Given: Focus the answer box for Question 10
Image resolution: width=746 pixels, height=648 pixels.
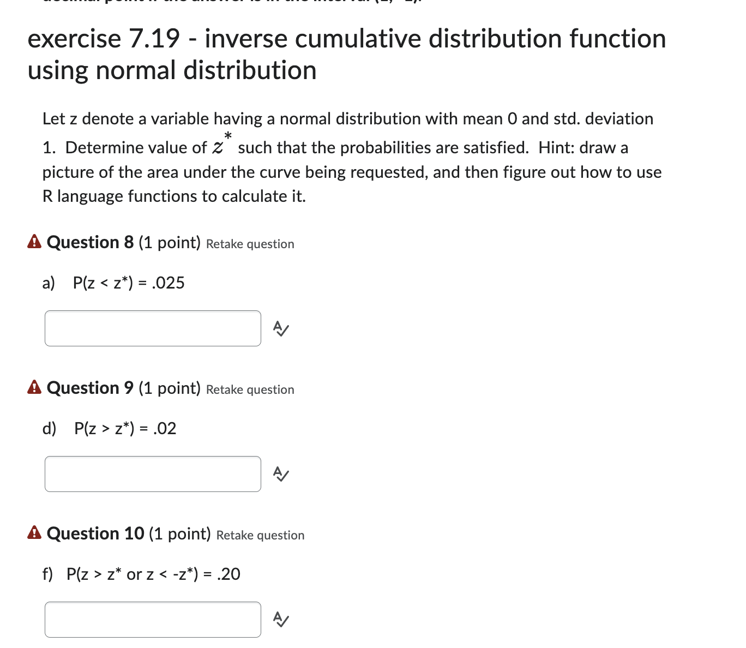Looking at the screenshot, I should [153, 620].
